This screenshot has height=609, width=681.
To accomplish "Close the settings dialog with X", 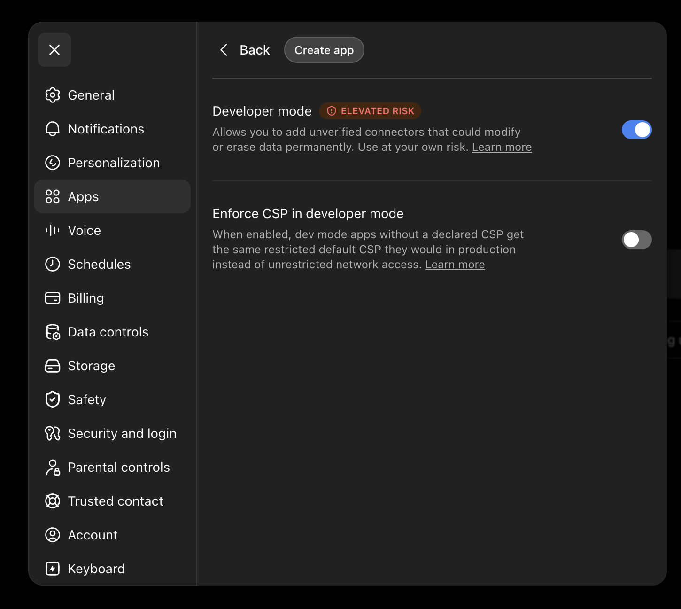I will [54, 50].
